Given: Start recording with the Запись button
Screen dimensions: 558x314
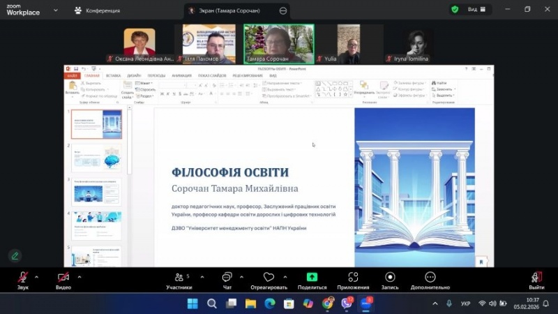Looking at the screenshot, I should pyautogui.click(x=389, y=278).
